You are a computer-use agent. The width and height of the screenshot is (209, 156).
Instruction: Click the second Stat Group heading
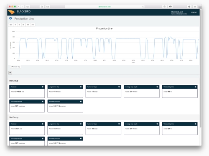pyautogui.click(x=14, y=117)
